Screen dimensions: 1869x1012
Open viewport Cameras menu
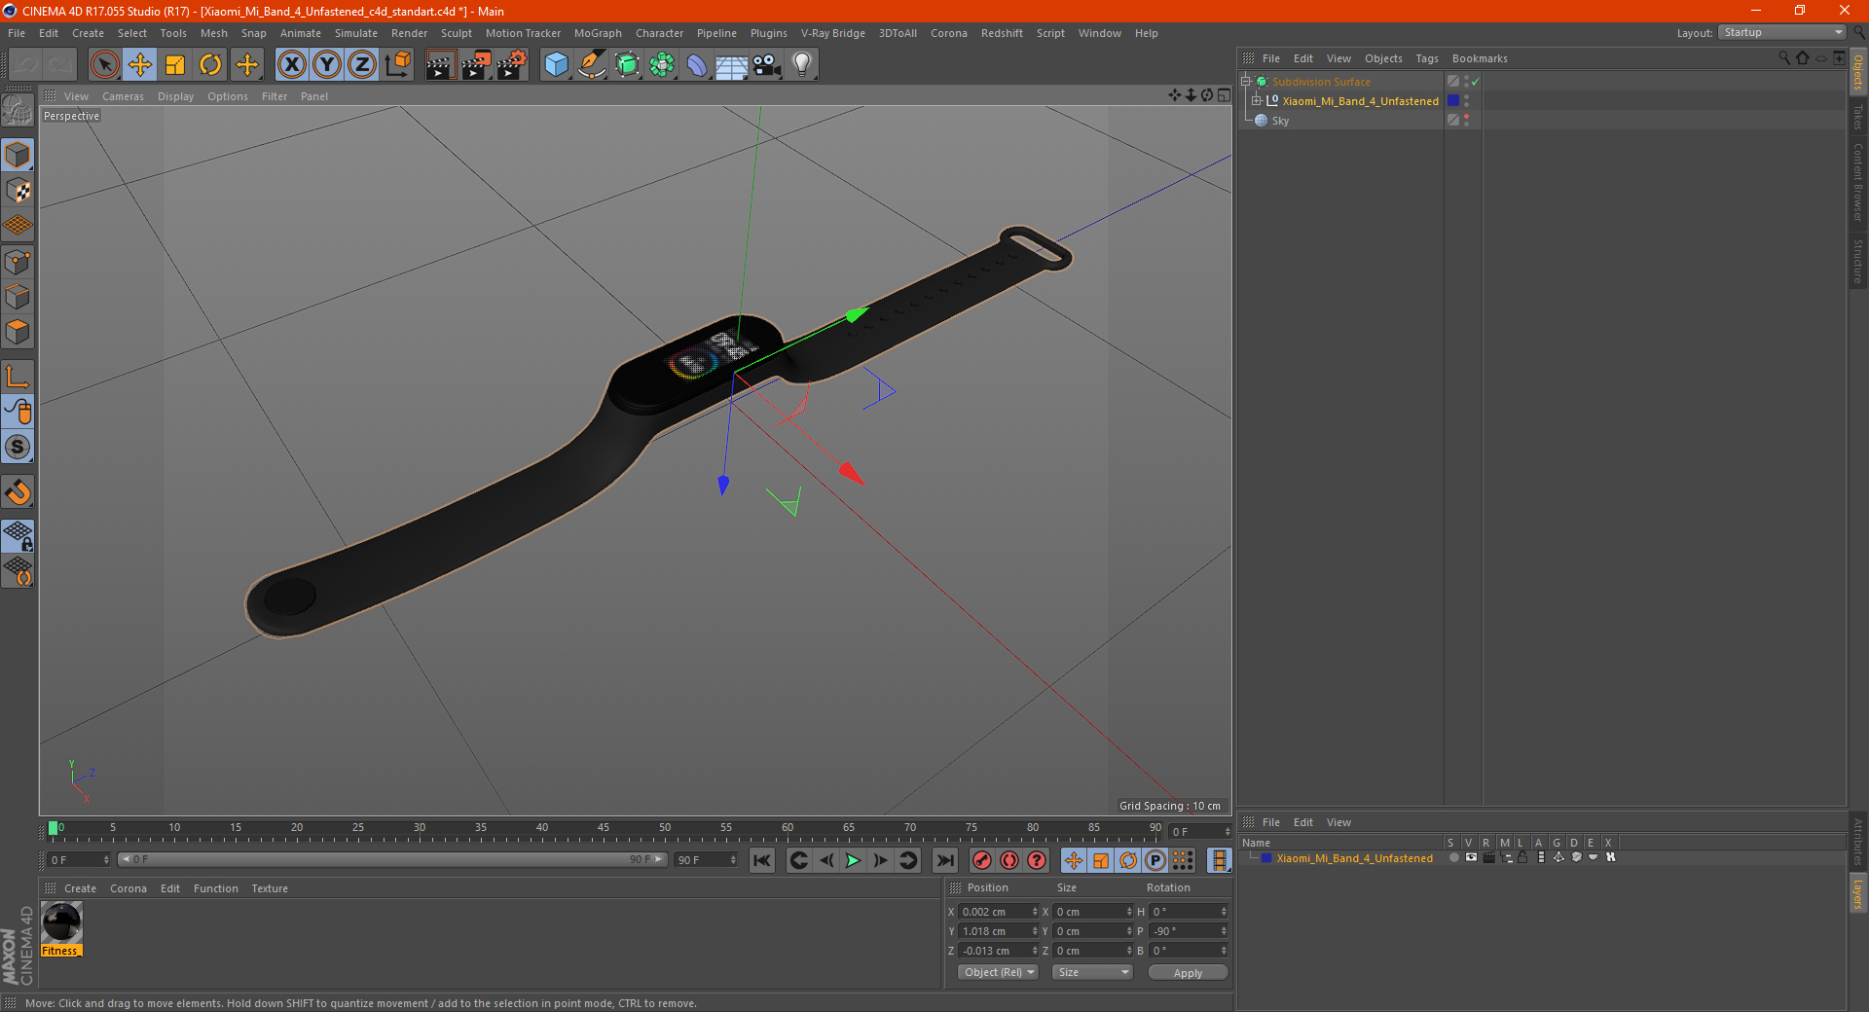coord(123,96)
